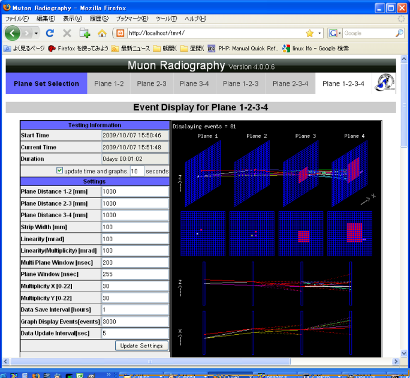Click the vertical scrollbar up arrow
Viewport: 410px width, 378px height.
(404, 59)
